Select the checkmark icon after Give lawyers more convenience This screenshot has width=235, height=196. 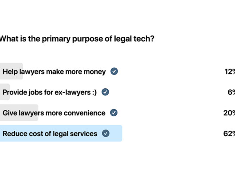tap(114, 113)
